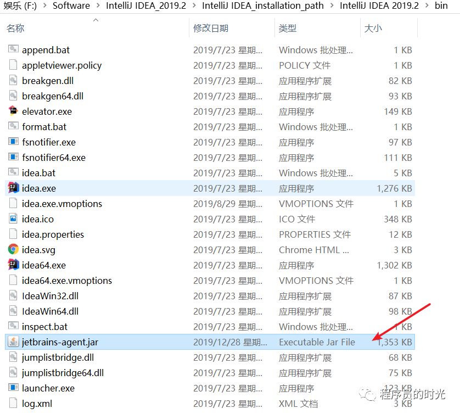Navigate to 娱乐 (F:) drive breadcrumb
This screenshot has width=460, height=414.
click(x=20, y=5)
